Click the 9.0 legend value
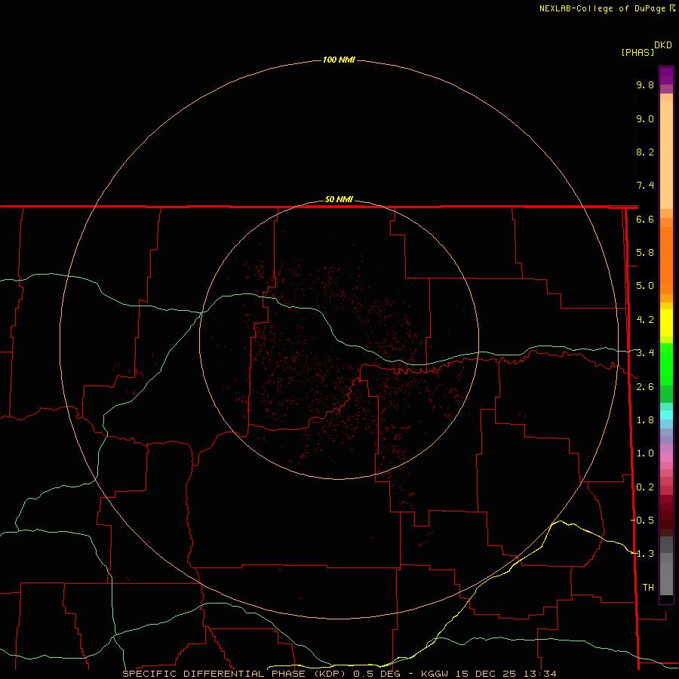 point(645,118)
